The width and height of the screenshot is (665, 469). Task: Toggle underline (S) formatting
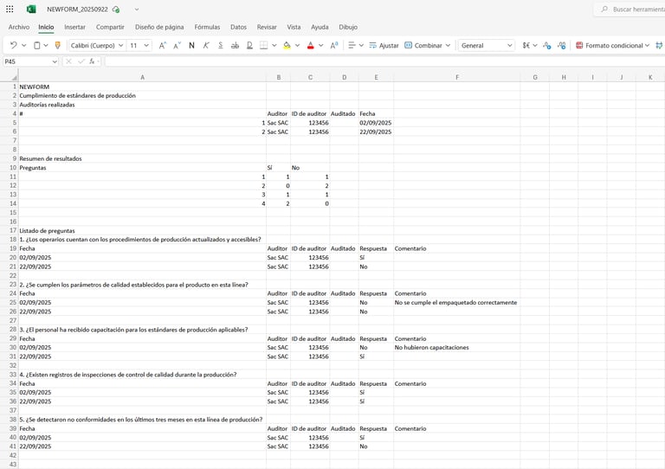pos(221,45)
